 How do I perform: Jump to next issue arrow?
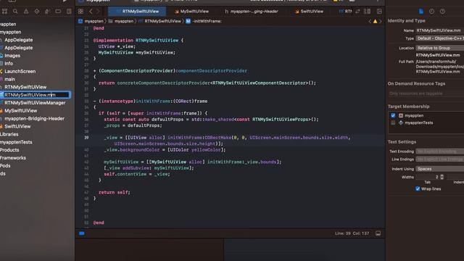pyautogui.click(x=381, y=21)
